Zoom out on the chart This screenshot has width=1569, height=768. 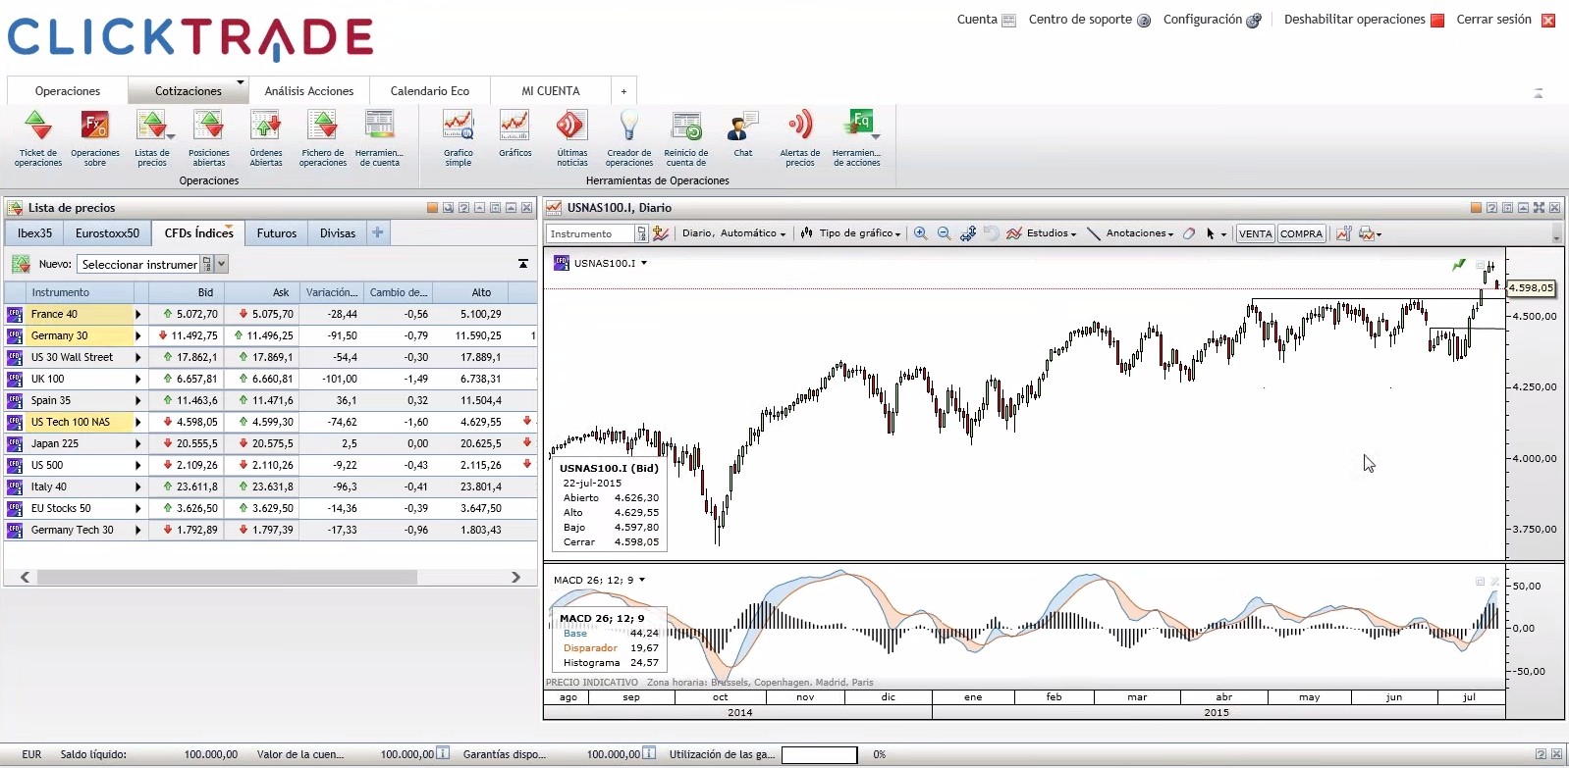944,233
